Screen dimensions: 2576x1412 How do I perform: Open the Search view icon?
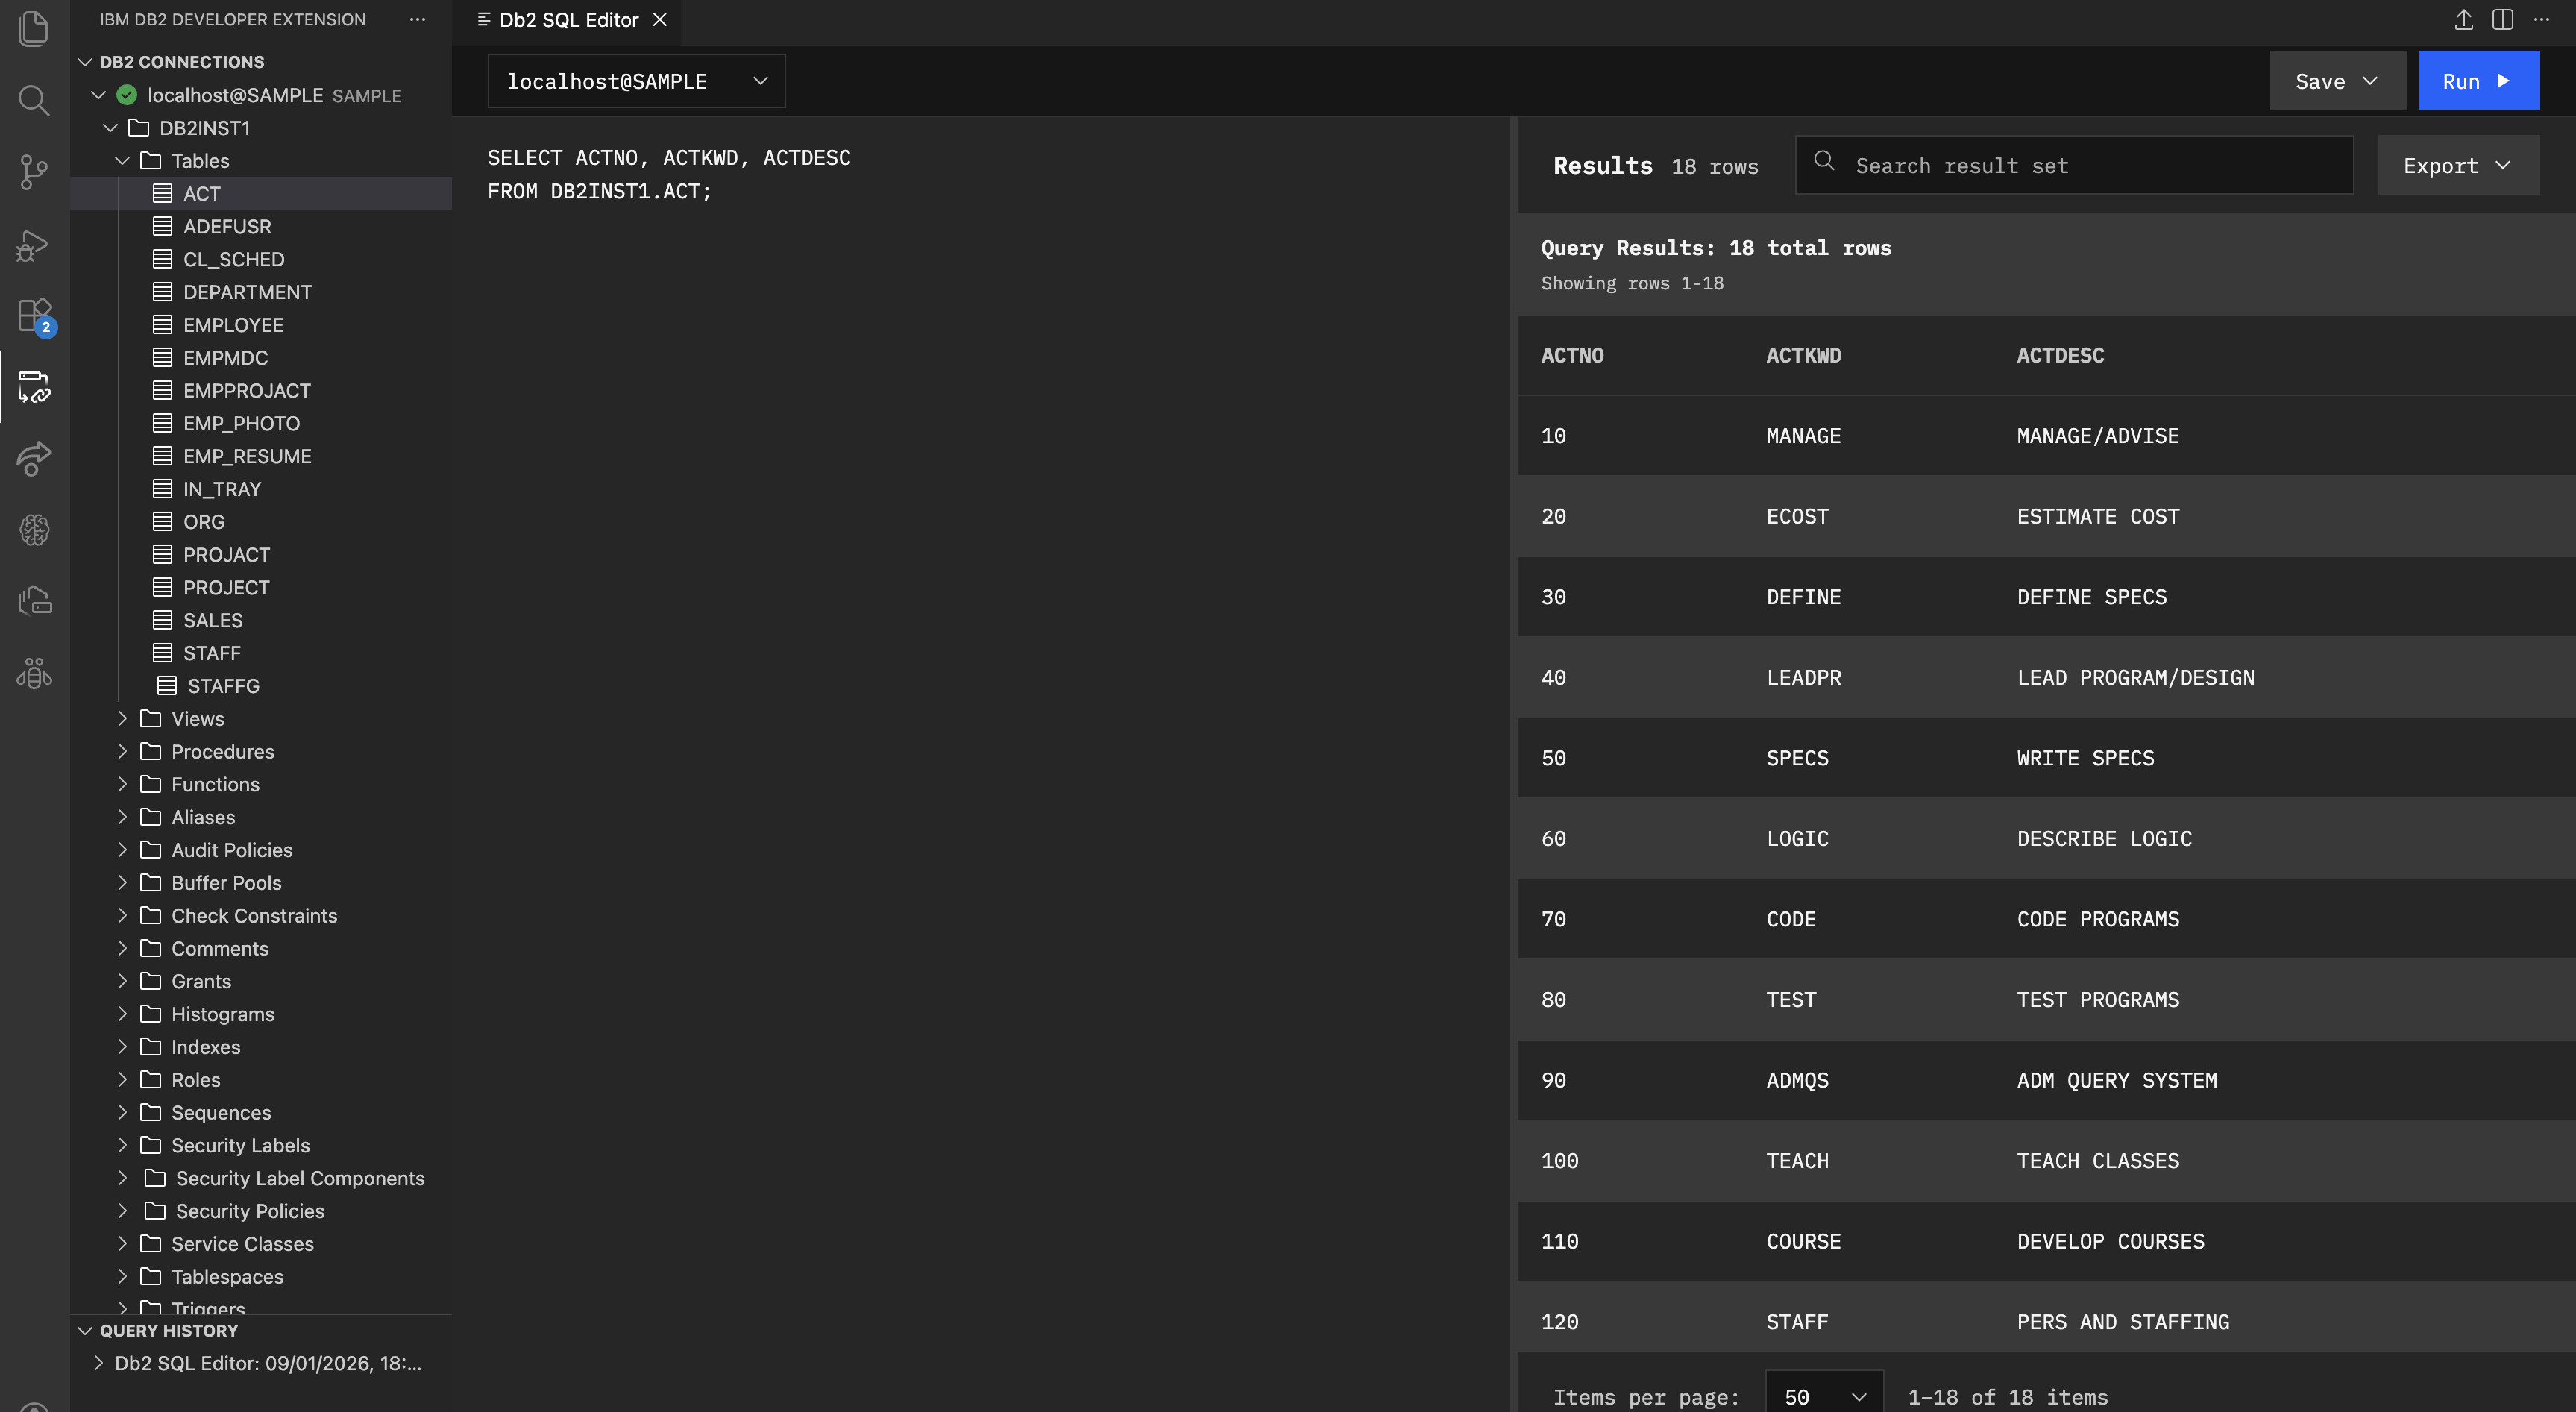click(34, 100)
